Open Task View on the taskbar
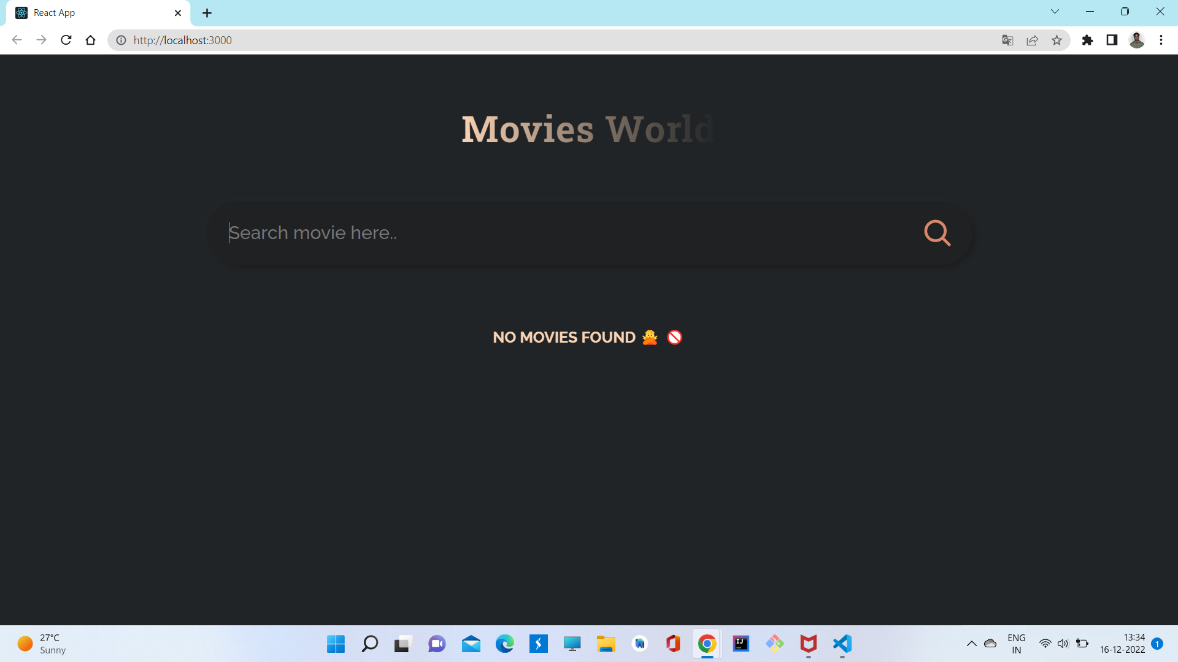 [402, 644]
